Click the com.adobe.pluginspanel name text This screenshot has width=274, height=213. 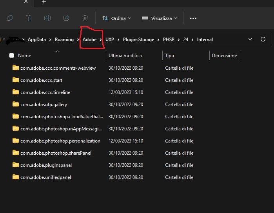(x=46, y=165)
